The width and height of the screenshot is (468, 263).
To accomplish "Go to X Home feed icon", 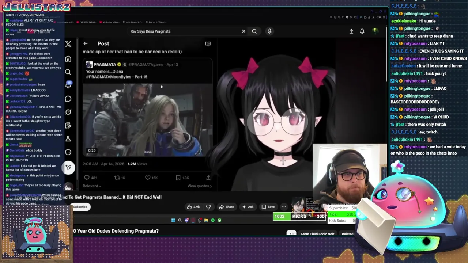I will pyautogui.click(x=68, y=59).
